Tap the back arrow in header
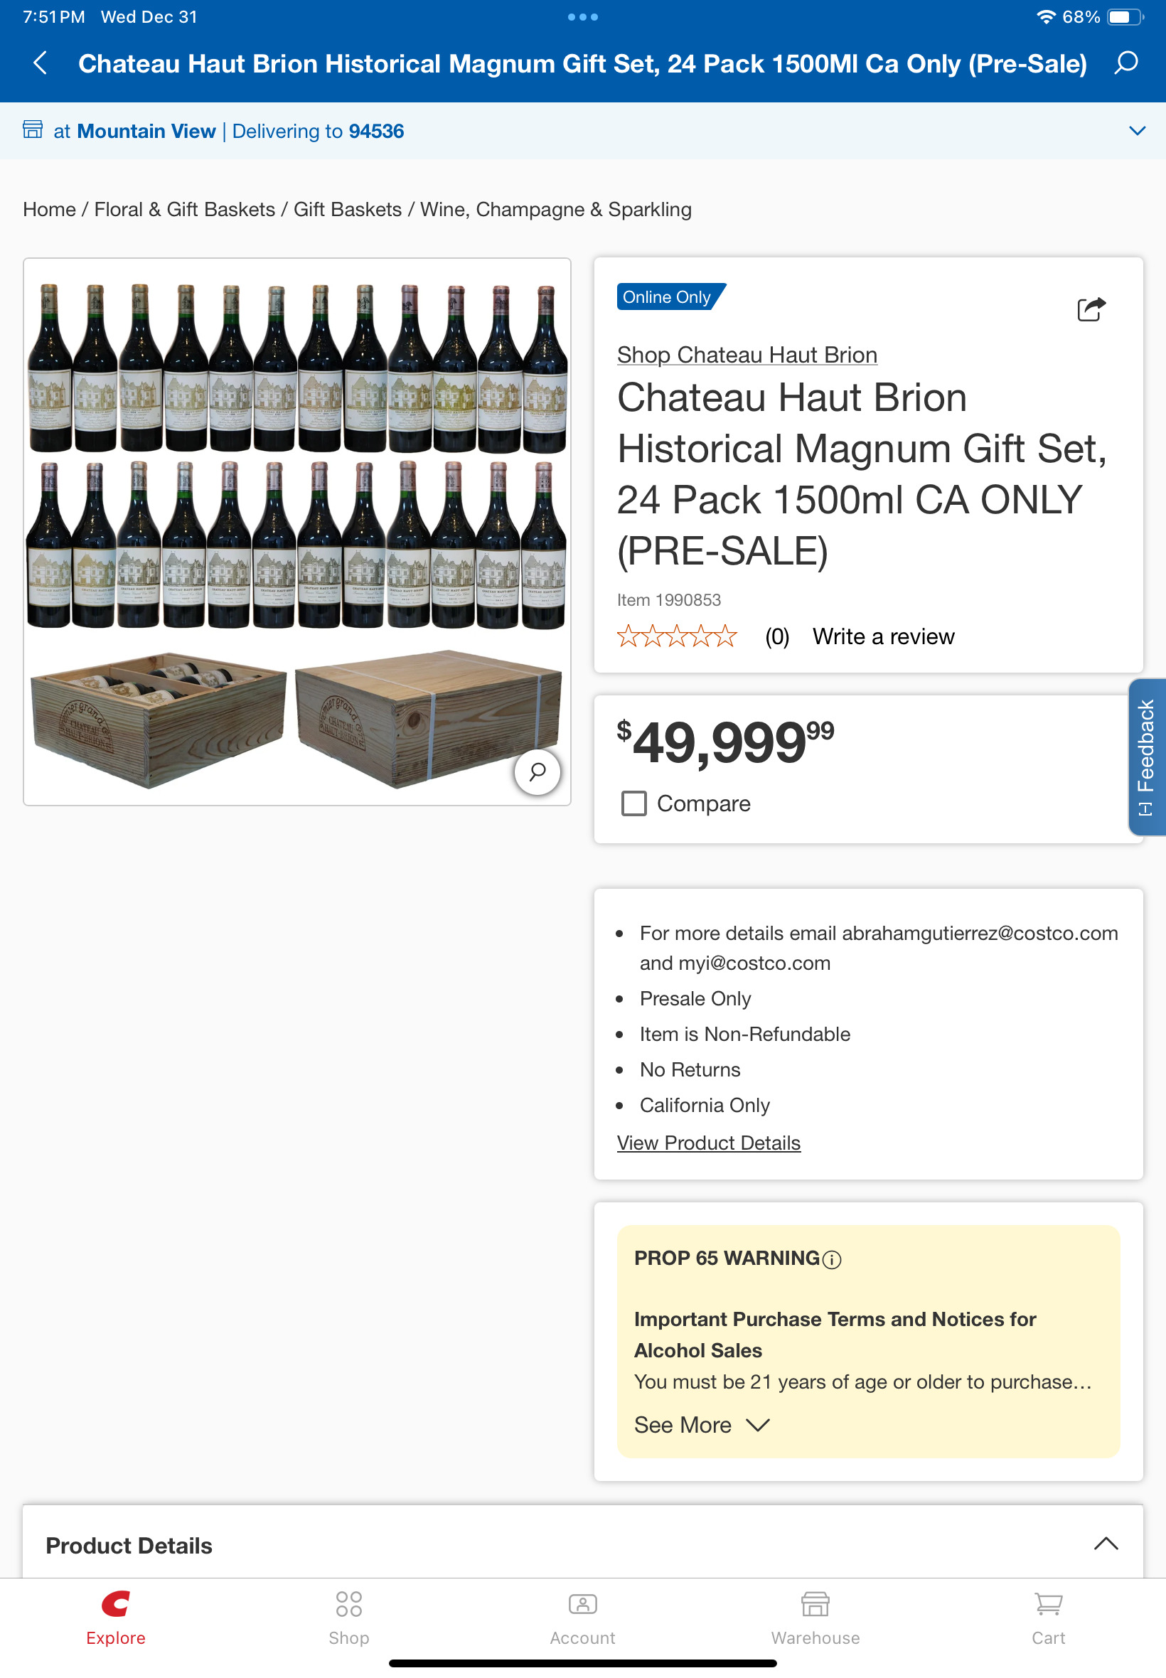The height and width of the screenshot is (1678, 1166). tap(41, 63)
